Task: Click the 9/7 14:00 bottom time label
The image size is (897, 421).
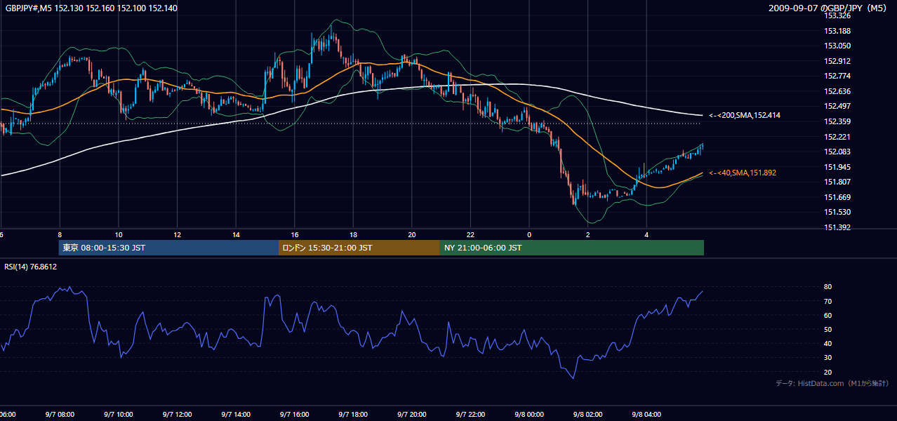Action: coord(236,415)
